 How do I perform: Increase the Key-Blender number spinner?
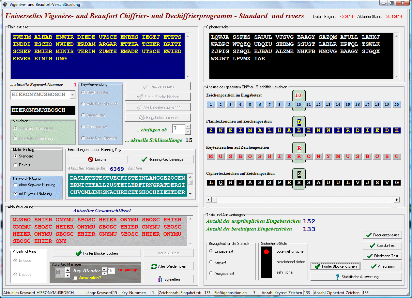coord(104,269)
